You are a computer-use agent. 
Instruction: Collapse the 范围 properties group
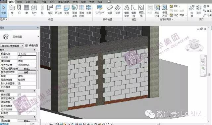[34, 91]
